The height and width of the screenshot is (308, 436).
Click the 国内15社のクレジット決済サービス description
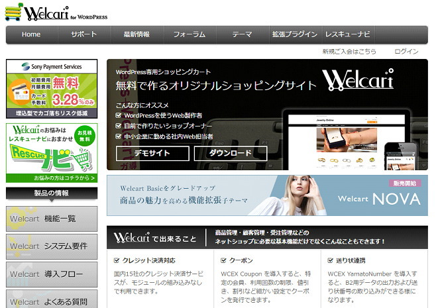point(159,282)
